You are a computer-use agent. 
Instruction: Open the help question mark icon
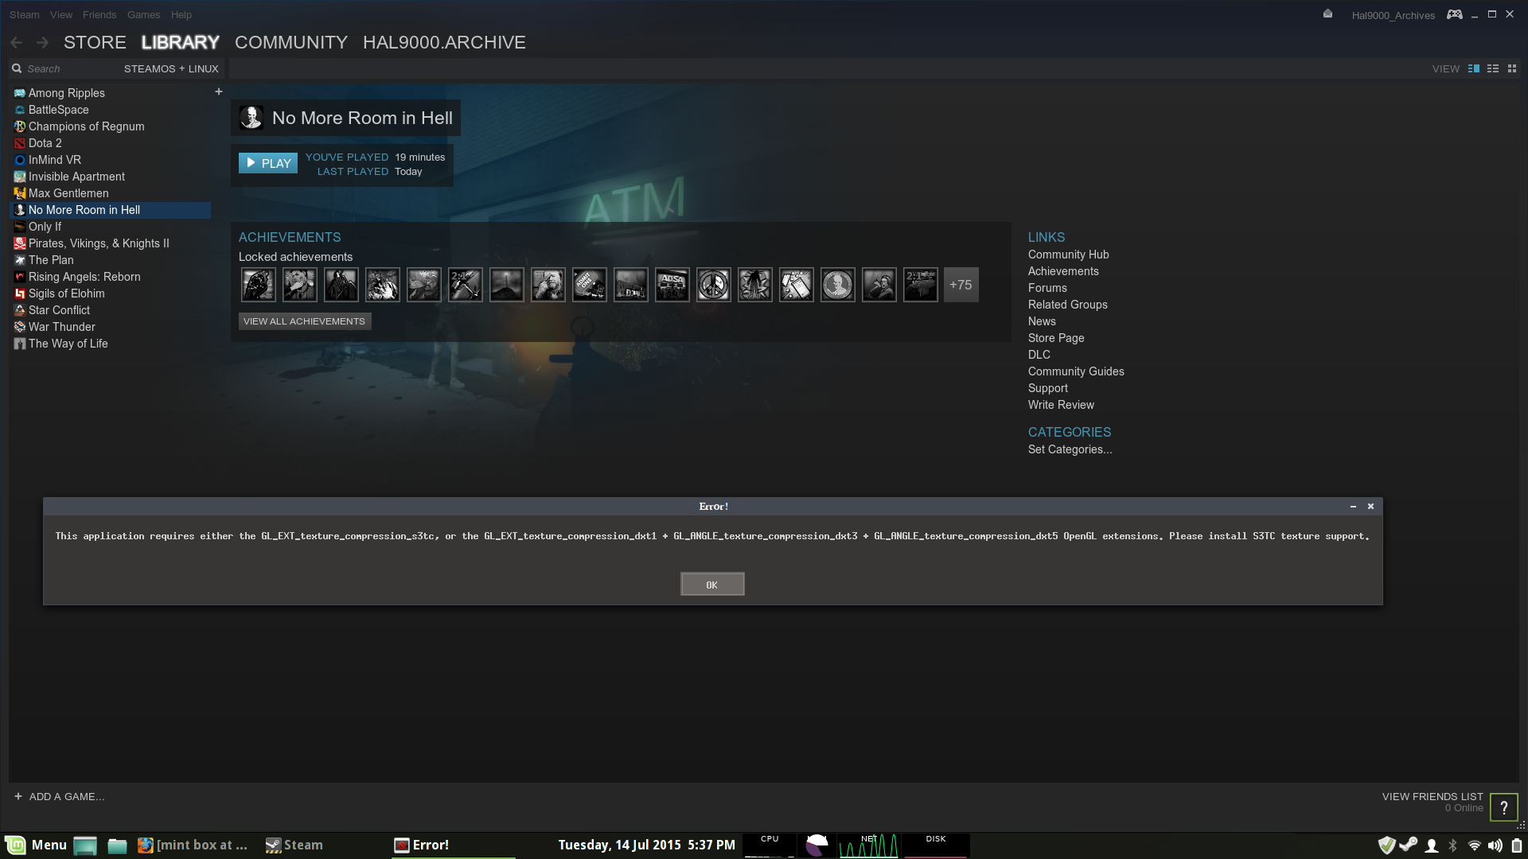pos(1503,808)
